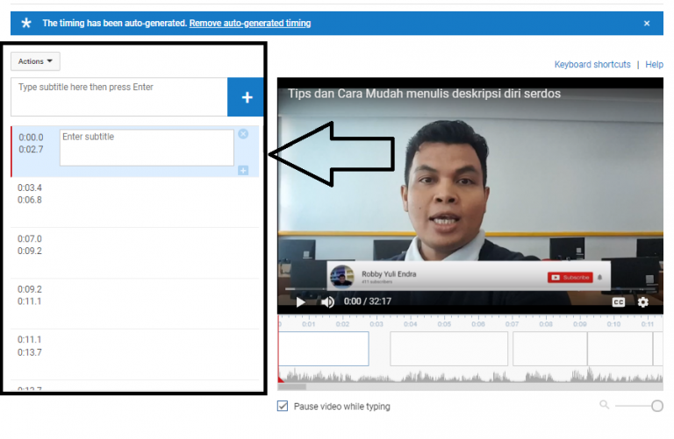Select the 0:09.2 – 0:11.1 subtitle row
674x439 pixels.
pyautogui.click(x=134, y=304)
